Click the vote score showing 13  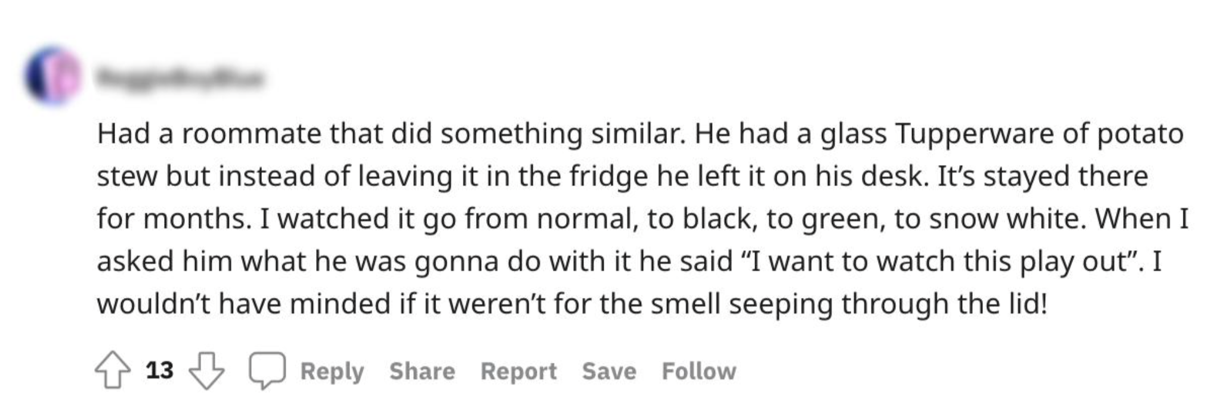(x=159, y=370)
